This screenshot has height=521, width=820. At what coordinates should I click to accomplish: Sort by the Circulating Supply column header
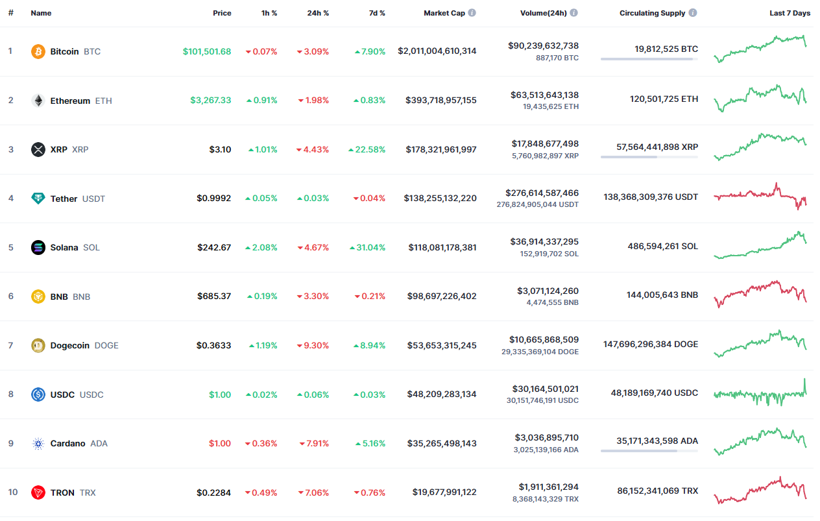653,13
